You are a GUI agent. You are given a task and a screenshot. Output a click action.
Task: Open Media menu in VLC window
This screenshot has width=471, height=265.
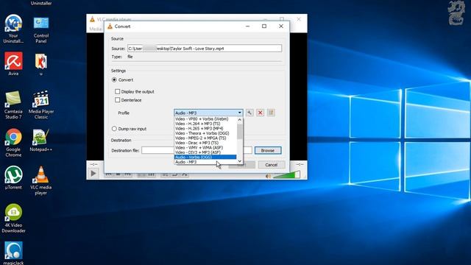coord(96,29)
